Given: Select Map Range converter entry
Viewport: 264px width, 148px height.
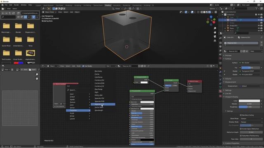Looking at the screenshot, I should pos(98,89).
